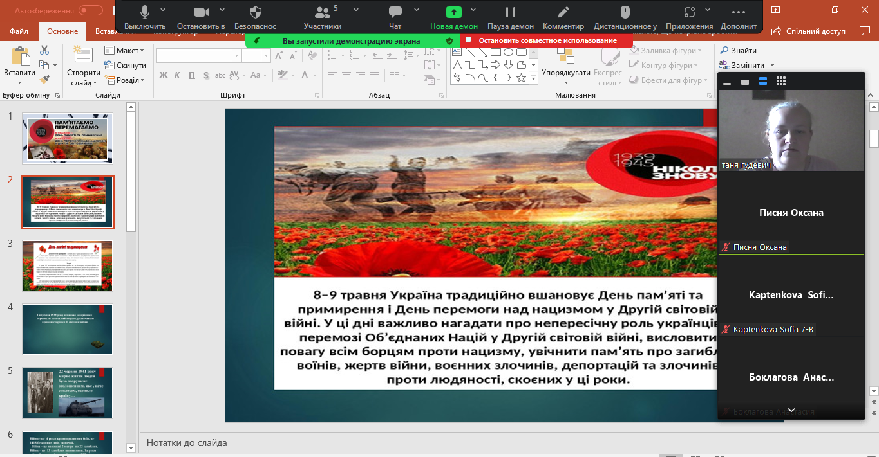
Task: Click the Вставити paste button
Action: point(19,64)
